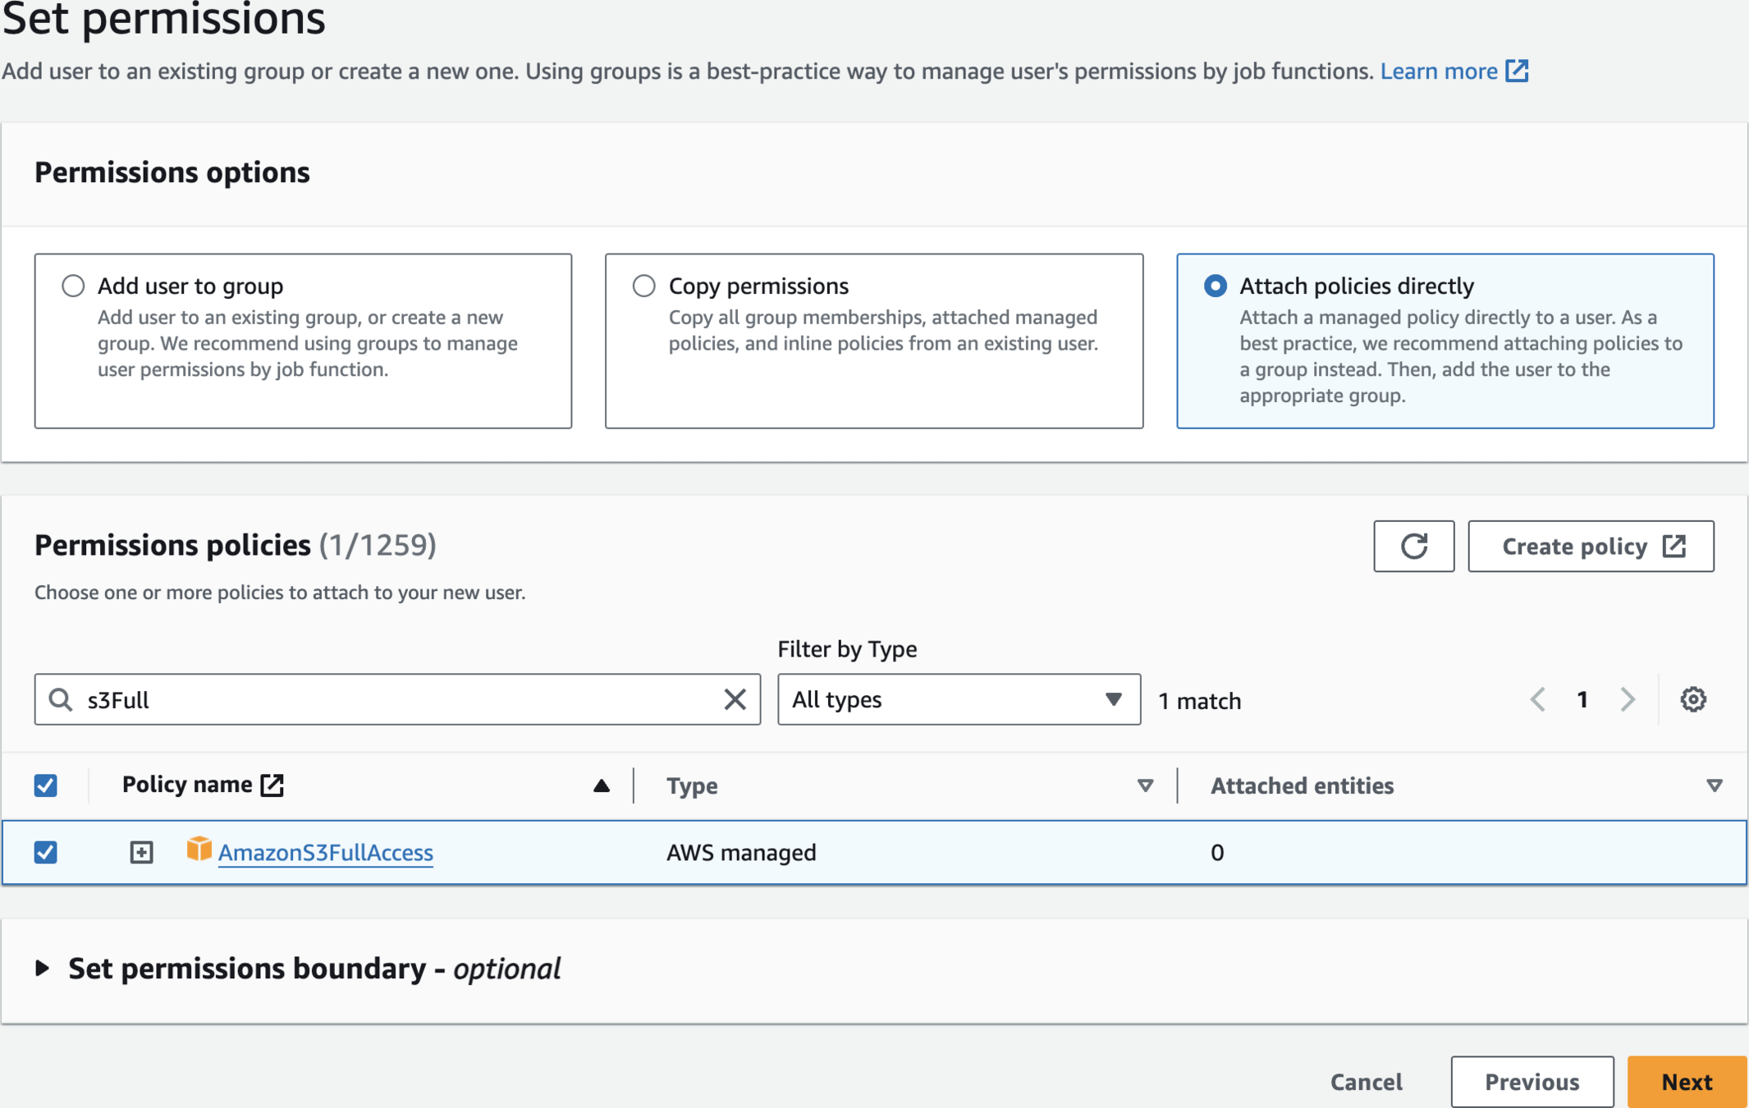Viewport: 1749px width, 1108px height.
Task: Open Type column sort dropdown arrow
Action: 1145,785
